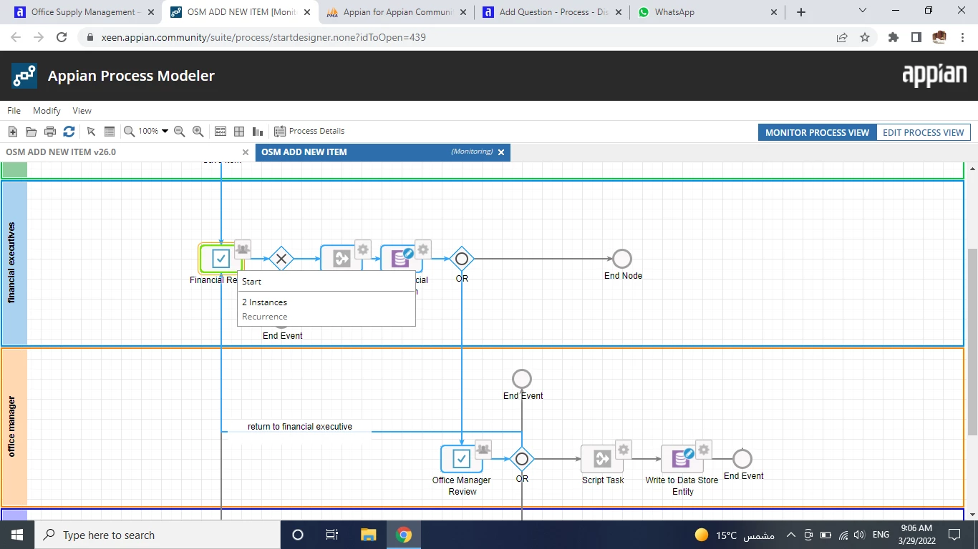The image size is (978, 549).
Task: Open the View menu
Action: pos(82,111)
